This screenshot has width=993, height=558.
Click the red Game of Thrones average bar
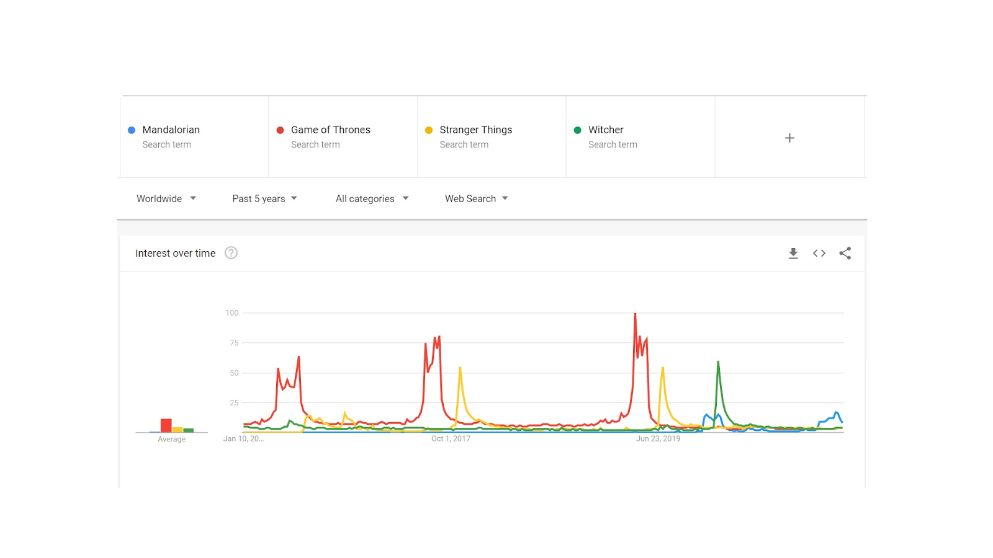(166, 425)
